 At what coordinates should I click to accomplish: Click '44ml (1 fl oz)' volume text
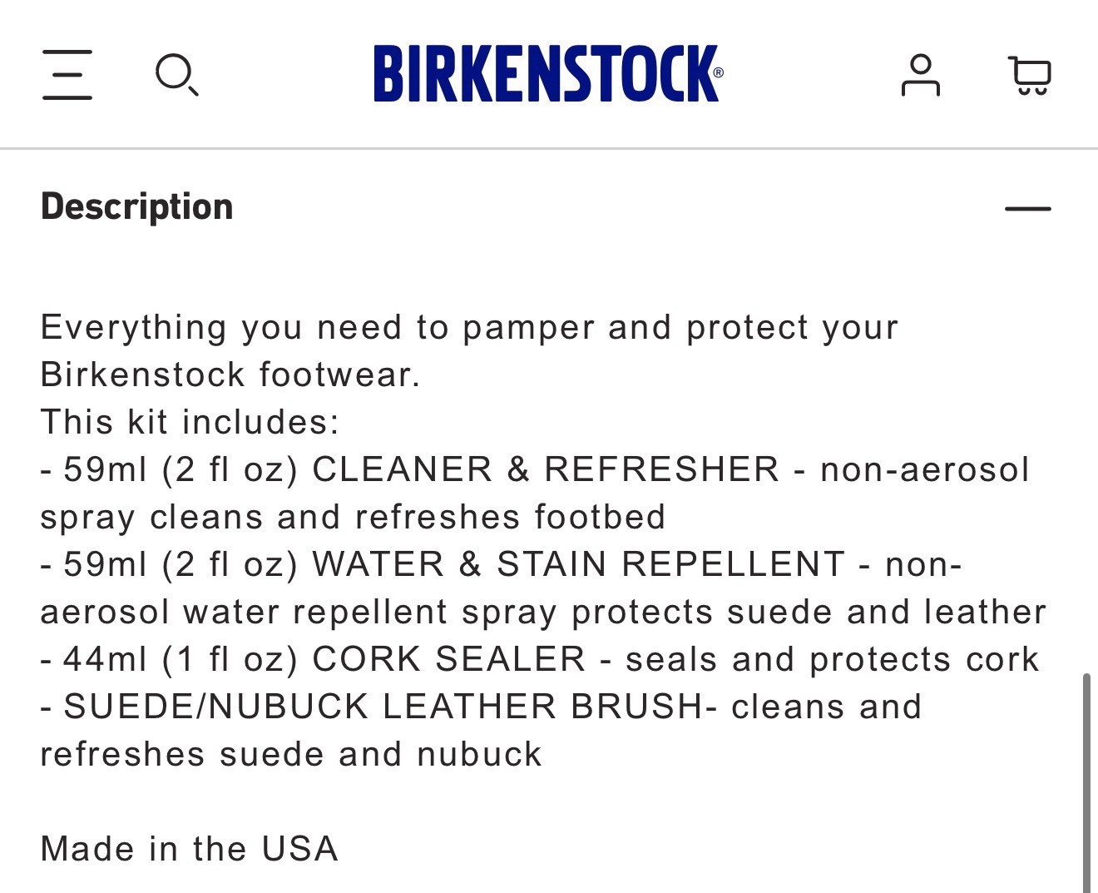(181, 659)
